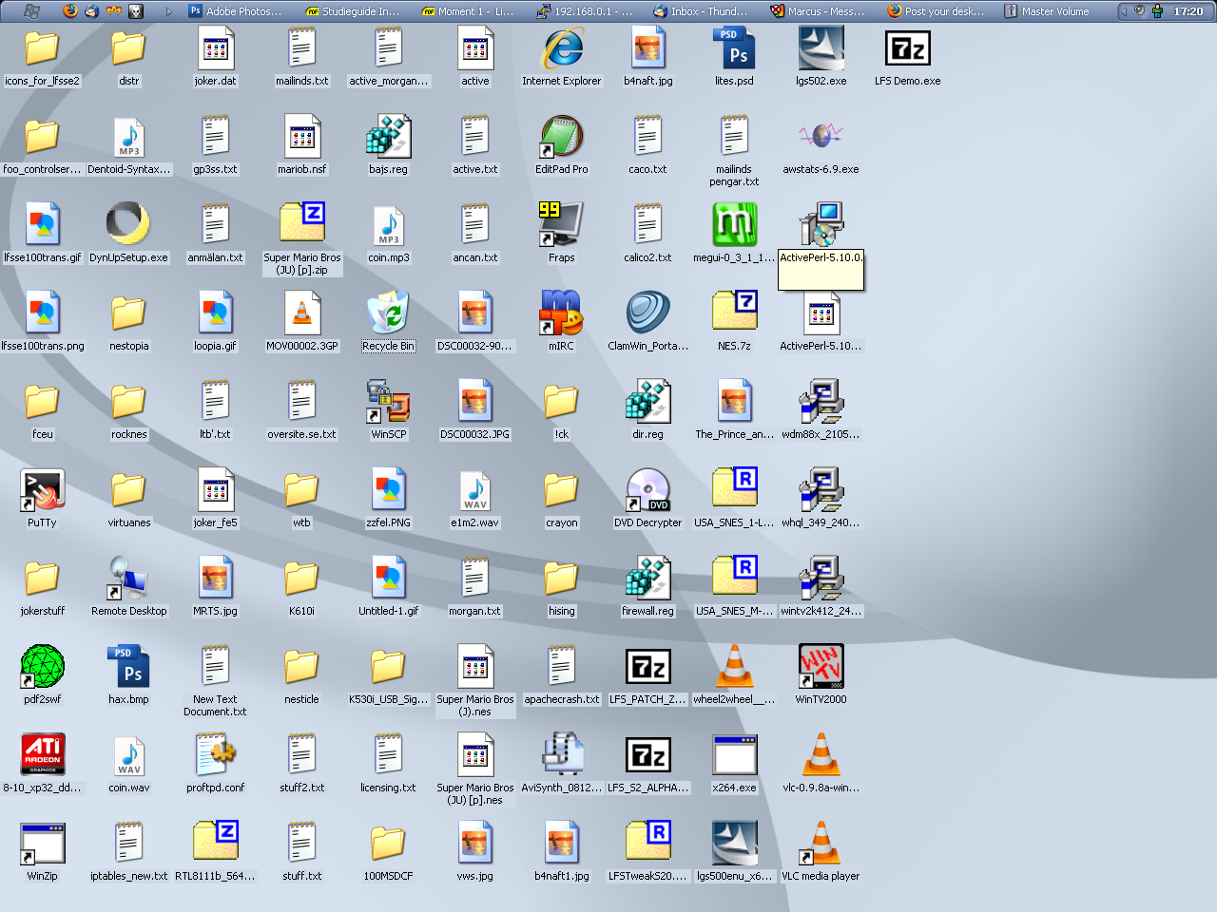1217x912 pixels.
Task: Select the NES.7z archive icon
Action: pos(734,313)
